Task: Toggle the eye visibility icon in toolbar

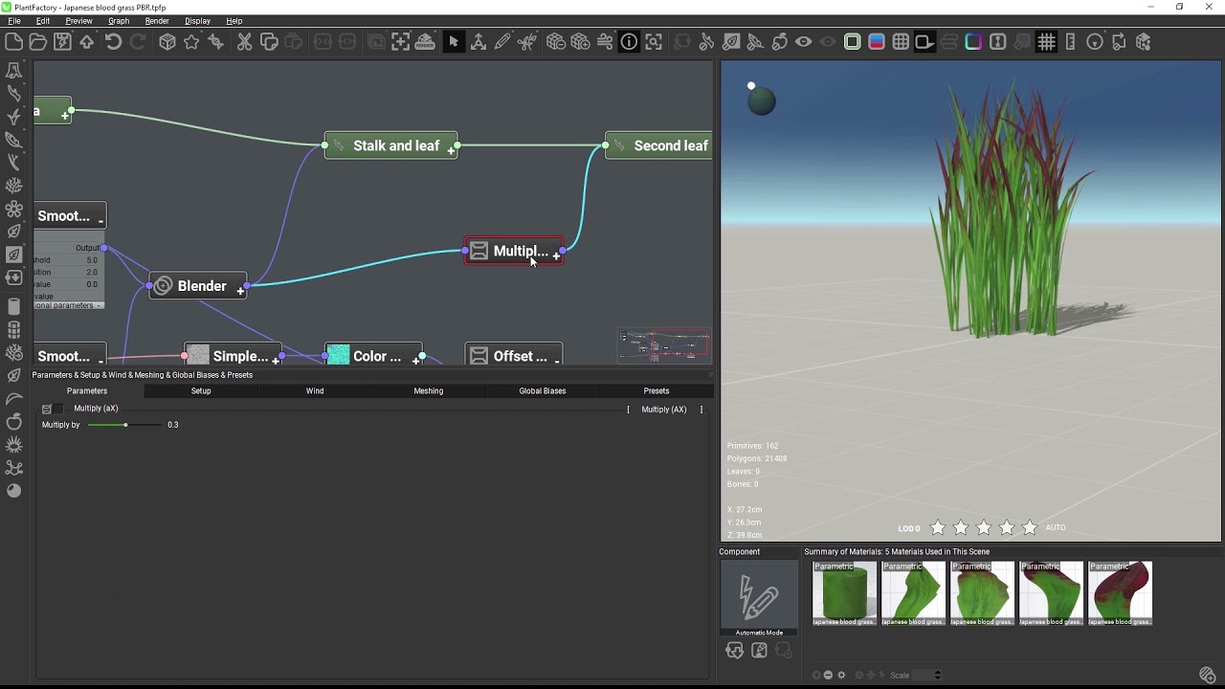Action: point(803,42)
